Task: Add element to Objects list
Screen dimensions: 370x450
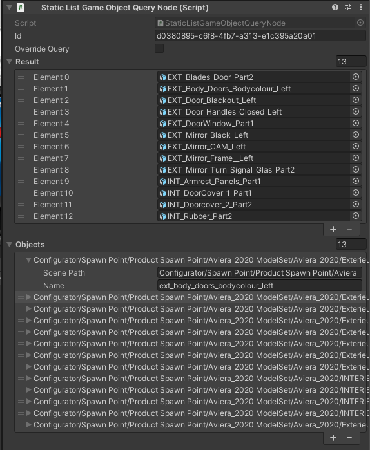Action: click(x=333, y=438)
